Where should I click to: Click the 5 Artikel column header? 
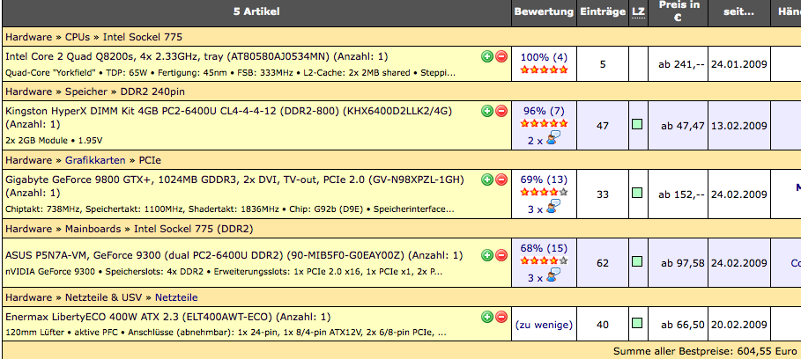(x=256, y=11)
